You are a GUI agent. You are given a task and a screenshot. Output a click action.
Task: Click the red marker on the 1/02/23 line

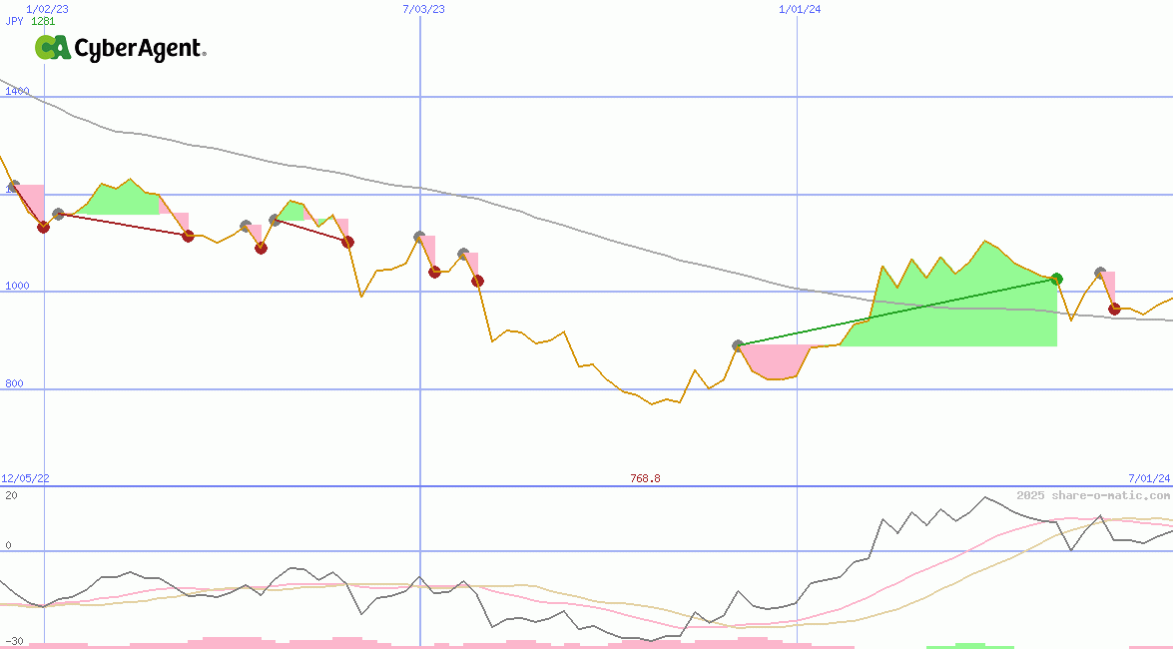click(43, 227)
